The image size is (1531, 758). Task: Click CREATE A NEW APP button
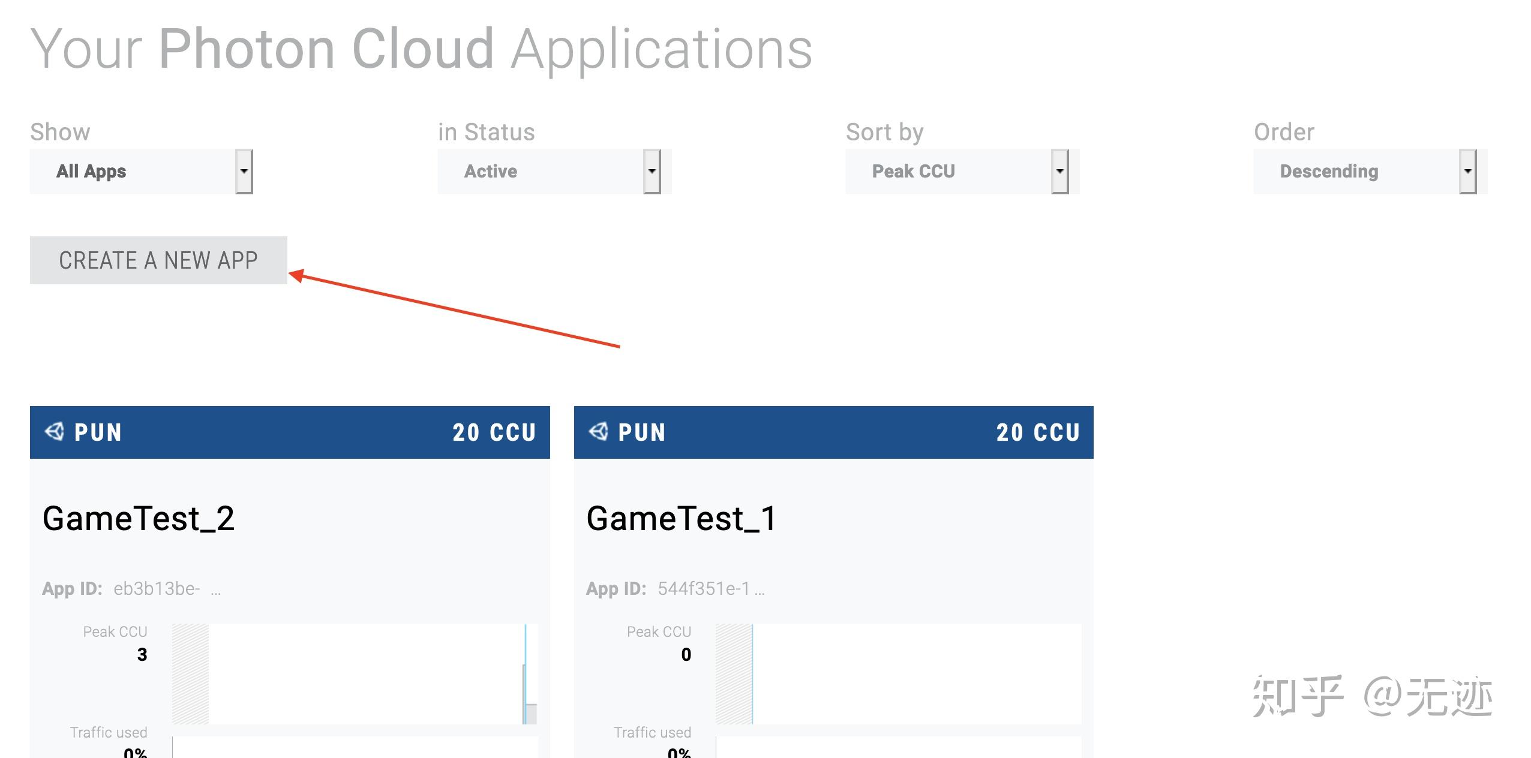tap(158, 260)
